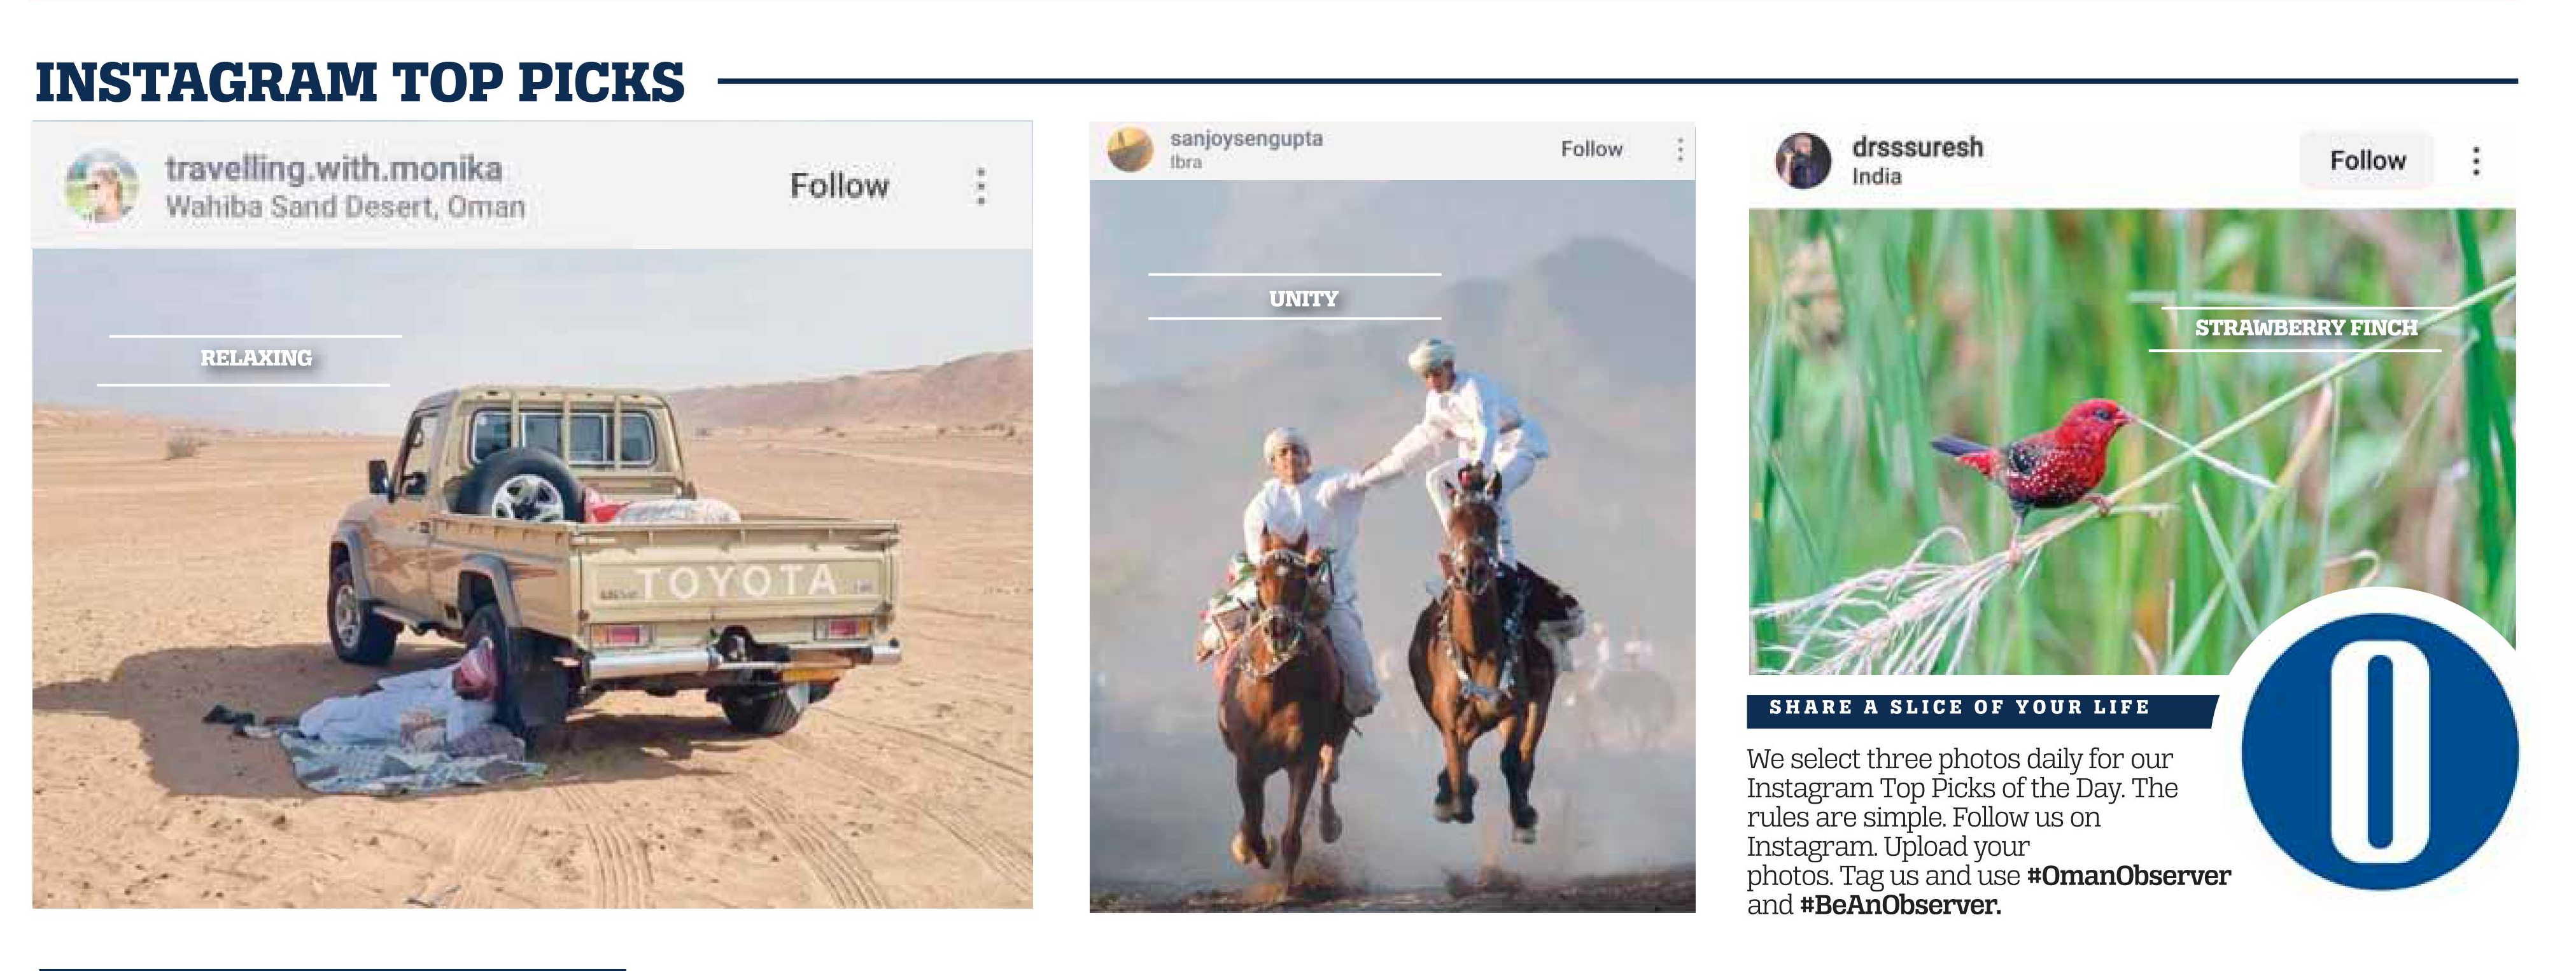
Task: Click the sanjoysengupta username
Action: coord(1246,139)
